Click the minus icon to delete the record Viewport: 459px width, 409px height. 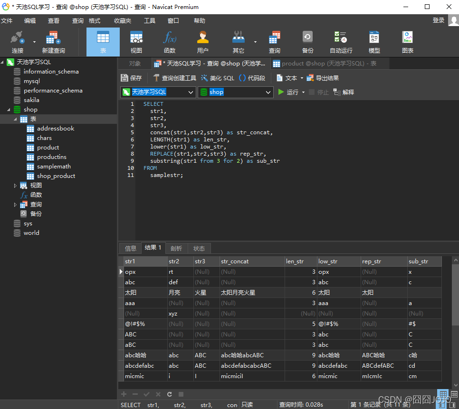click(135, 394)
